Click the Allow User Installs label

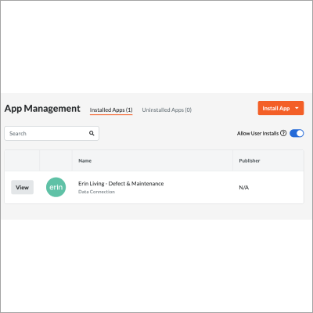257,133
